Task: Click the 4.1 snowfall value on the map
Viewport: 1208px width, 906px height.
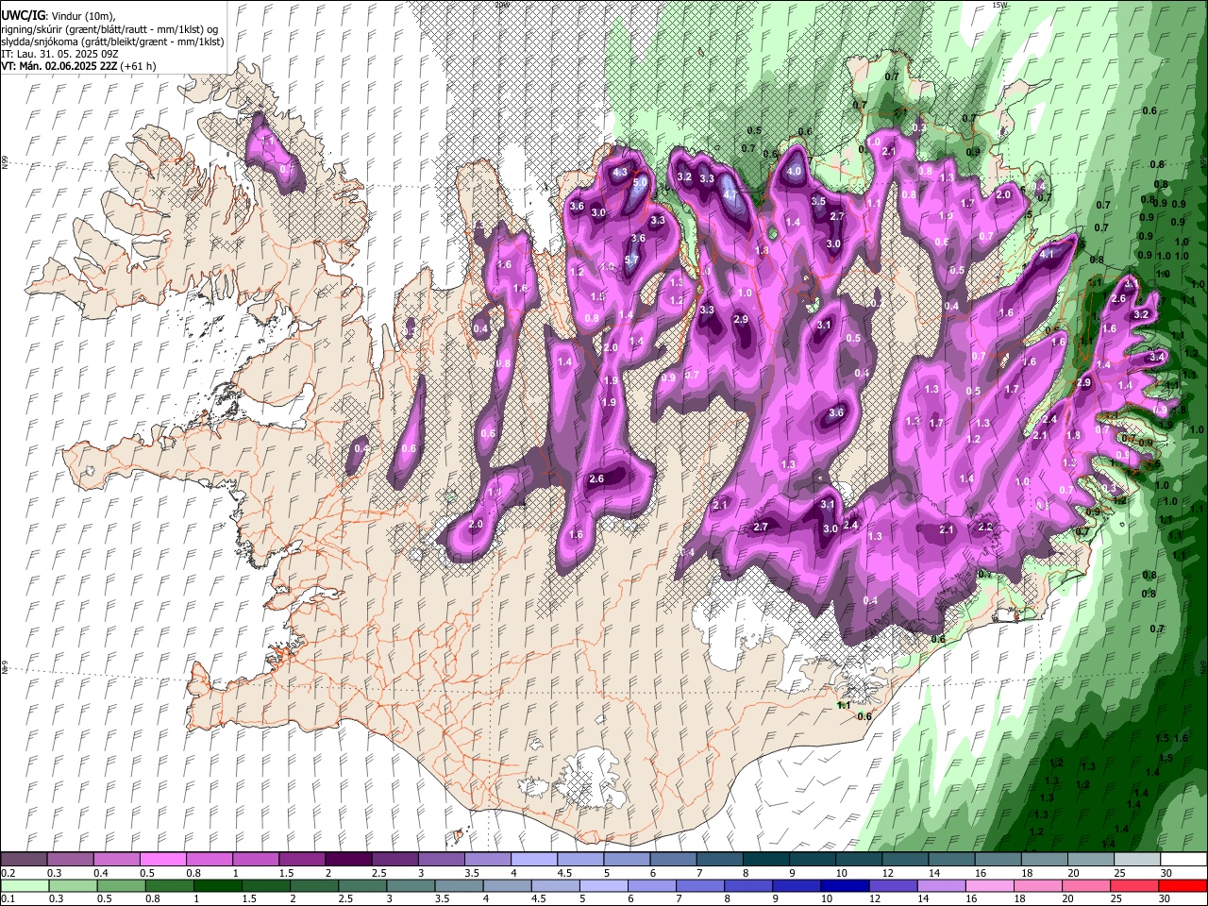Action: click(1046, 255)
